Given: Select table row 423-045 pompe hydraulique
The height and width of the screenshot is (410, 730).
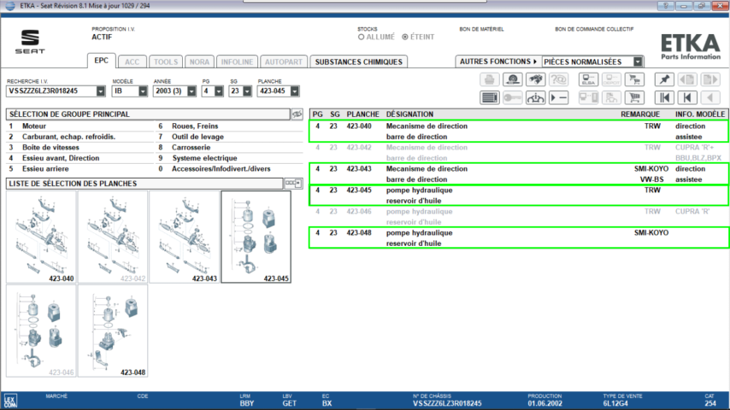Looking at the screenshot, I should click(519, 196).
